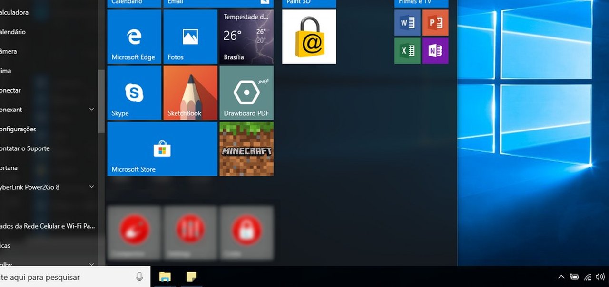Launch the Minecraft tile

pos(246,148)
